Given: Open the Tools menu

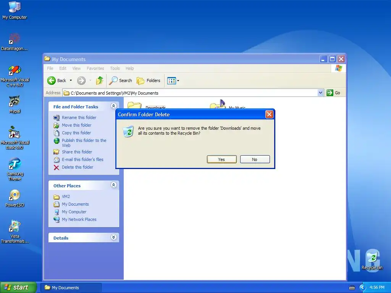Looking at the screenshot, I should (x=115, y=68).
